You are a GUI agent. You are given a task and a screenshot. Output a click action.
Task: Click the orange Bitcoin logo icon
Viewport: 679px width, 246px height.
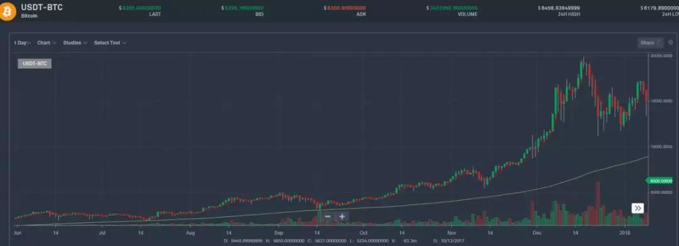pyautogui.click(x=8, y=12)
